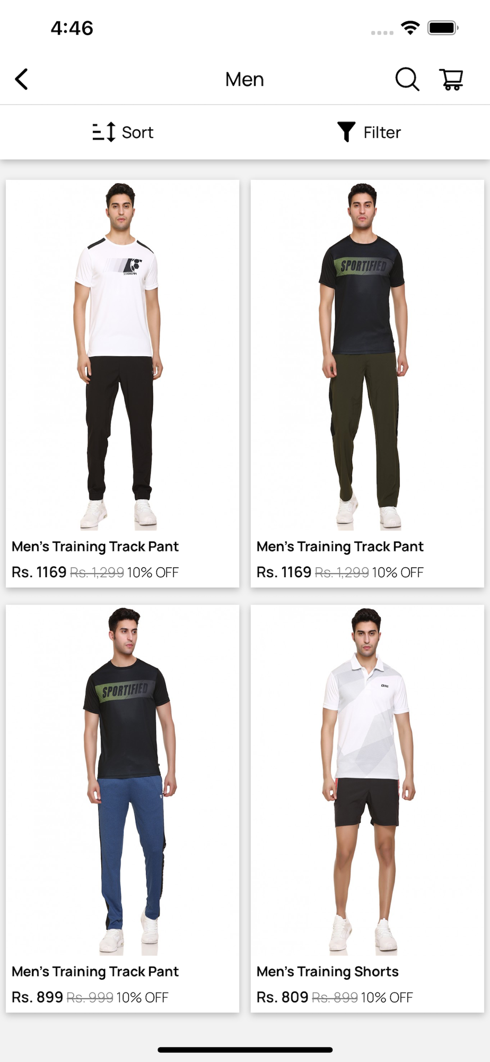Tap the back arrow icon
490x1062 pixels.
[21, 80]
